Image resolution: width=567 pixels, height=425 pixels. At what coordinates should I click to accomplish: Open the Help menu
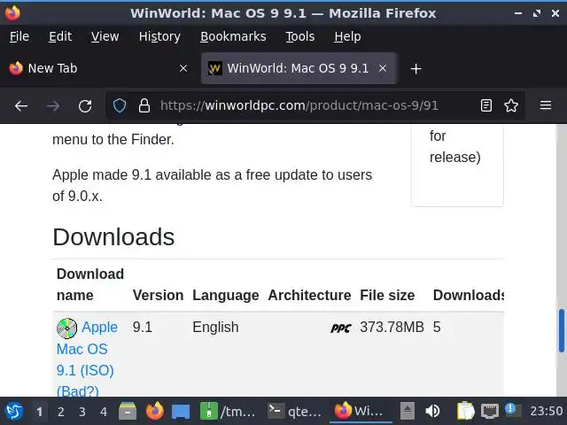tap(347, 36)
